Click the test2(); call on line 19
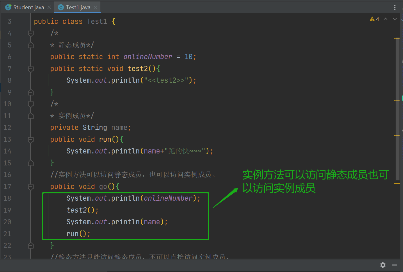The height and width of the screenshot is (272, 403). tap(82, 210)
